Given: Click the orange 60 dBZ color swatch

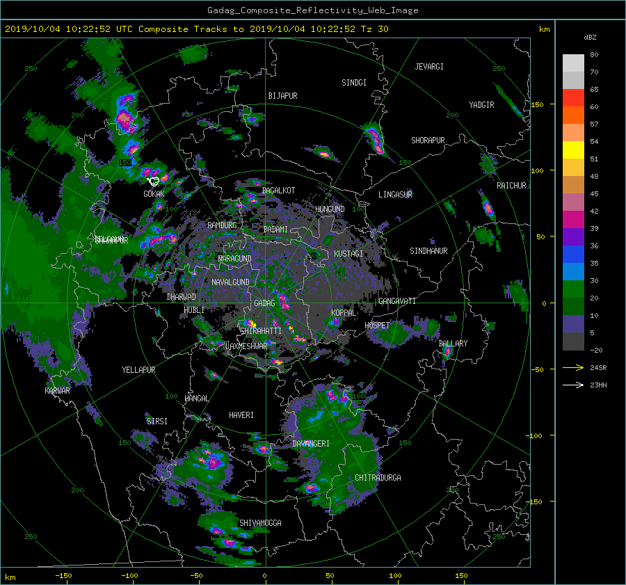Looking at the screenshot, I should point(573,115).
